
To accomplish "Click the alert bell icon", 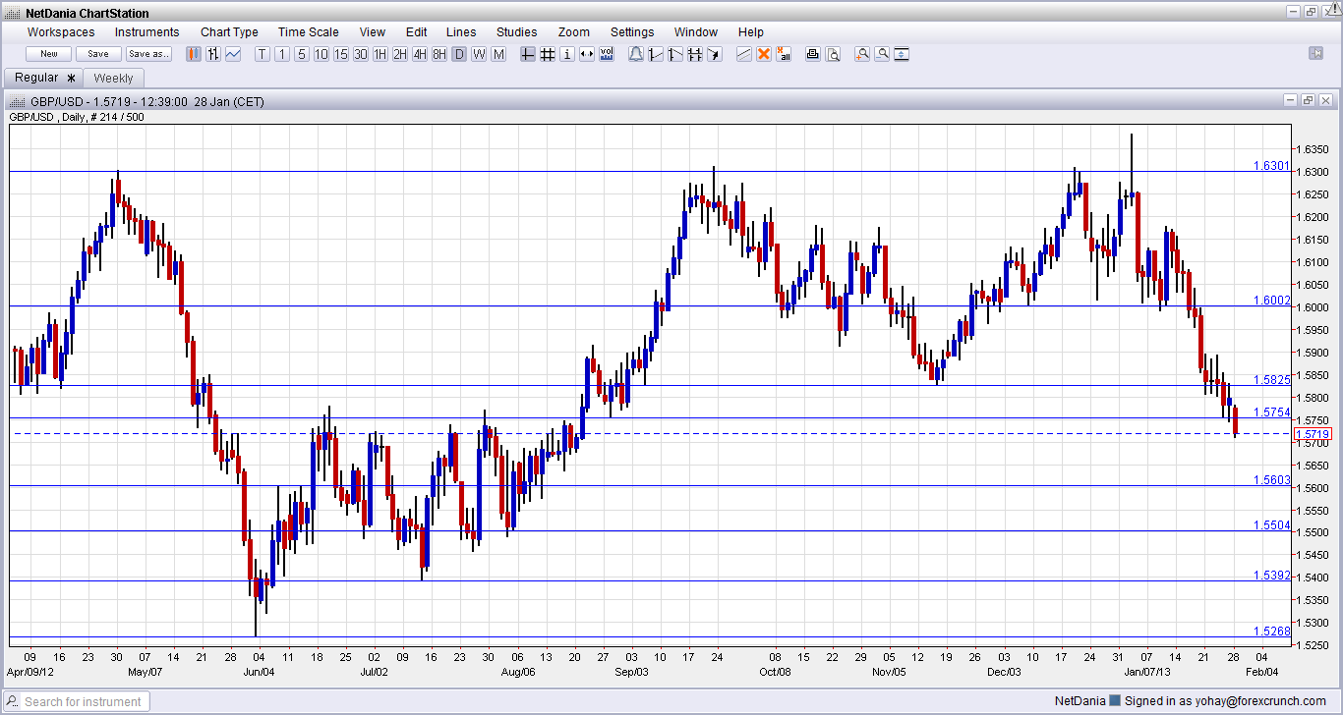I will click(x=636, y=54).
